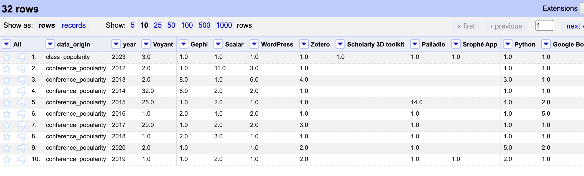Star row 4 for year 2014
This screenshot has width=584, height=176.
[7, 92]
